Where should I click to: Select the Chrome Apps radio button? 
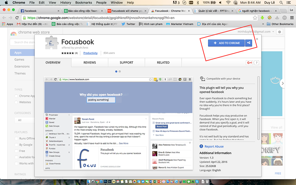(x=16, y=96)
